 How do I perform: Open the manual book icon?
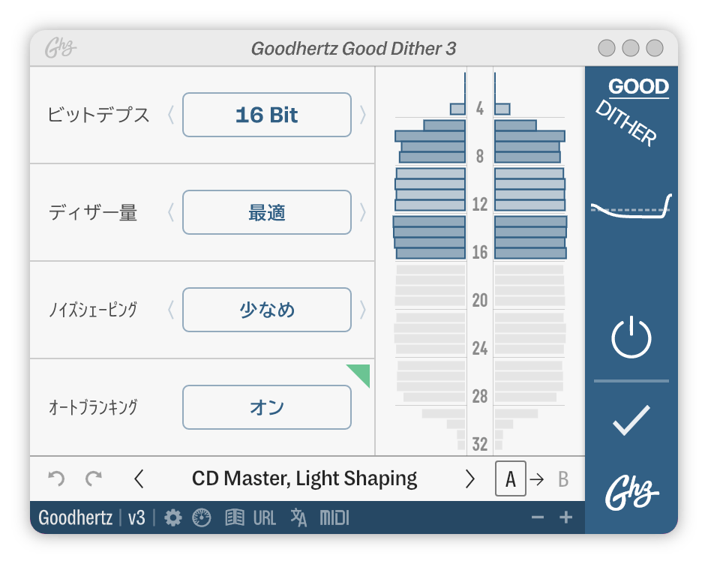click(x=234, y=517)
